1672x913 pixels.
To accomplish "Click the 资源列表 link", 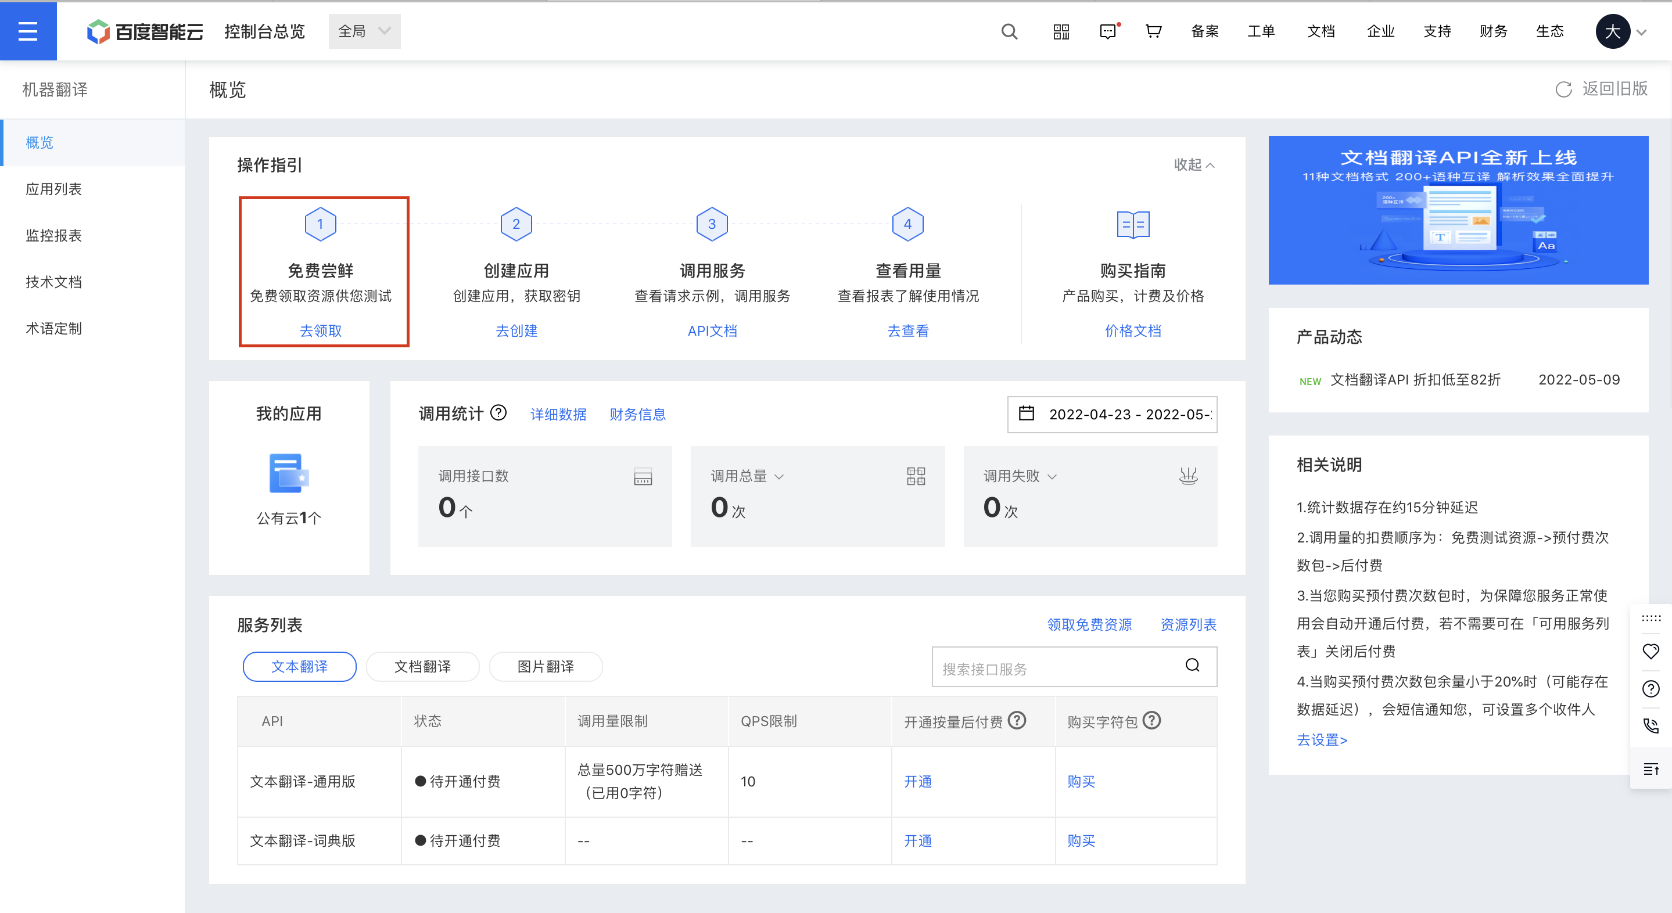I will pos(1189,624).
